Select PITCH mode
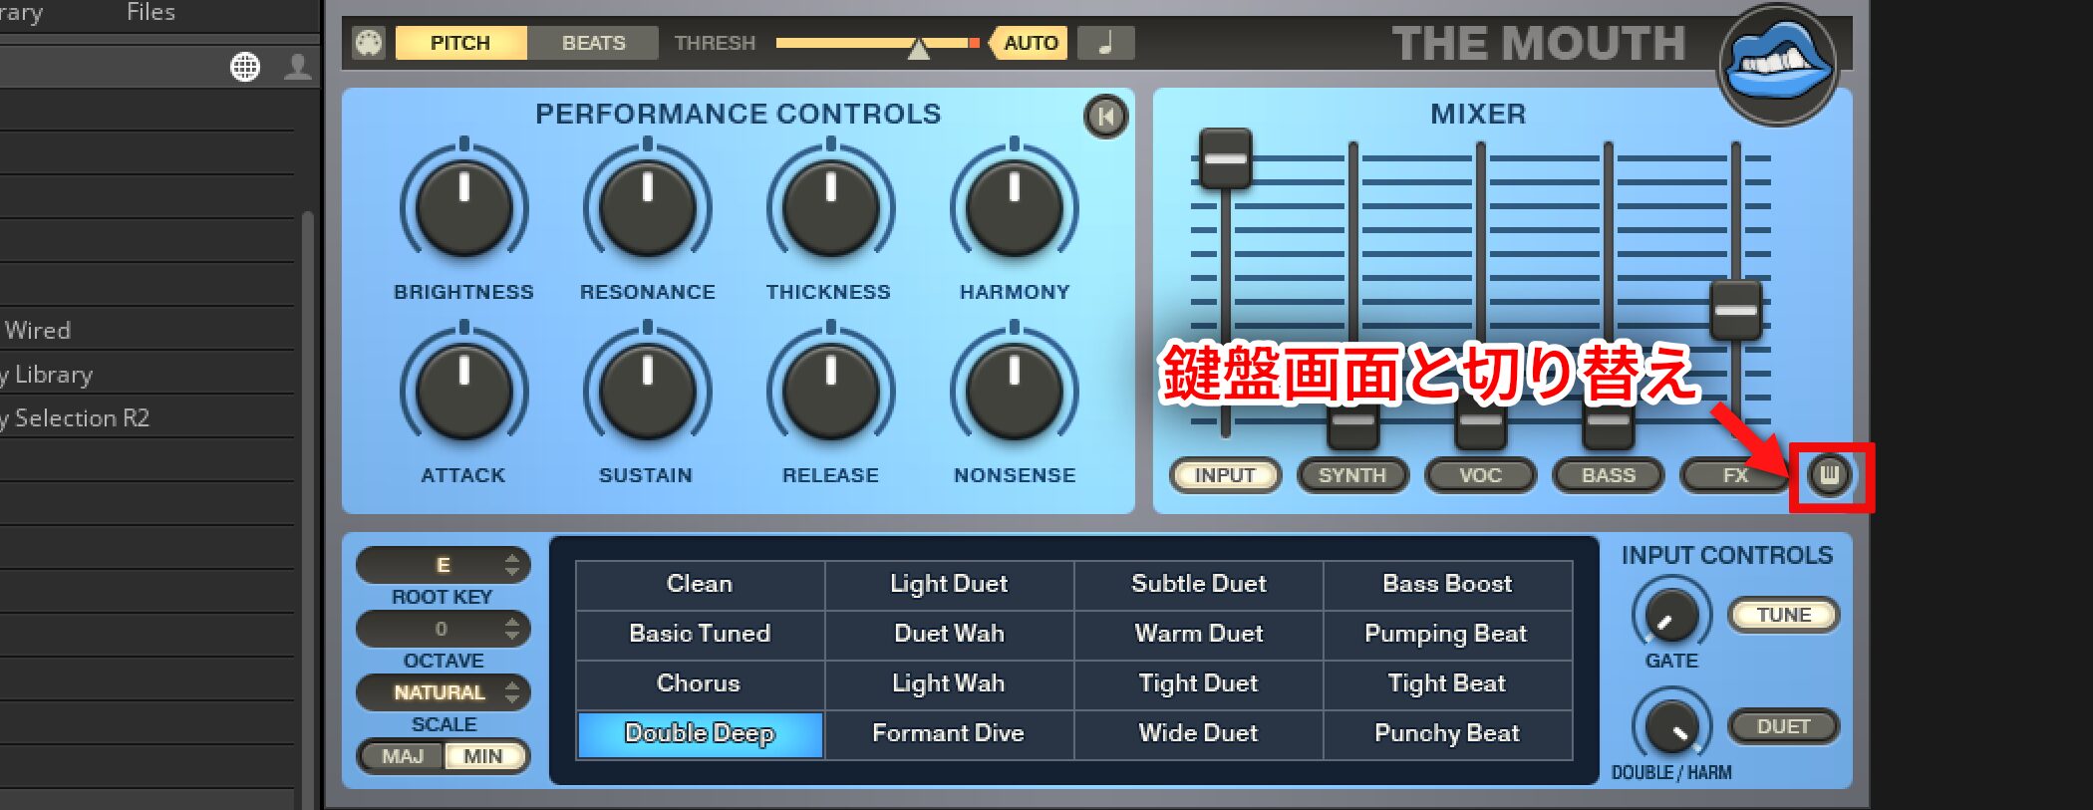This screenshot has height=810, width=2093. pos(460,43)
